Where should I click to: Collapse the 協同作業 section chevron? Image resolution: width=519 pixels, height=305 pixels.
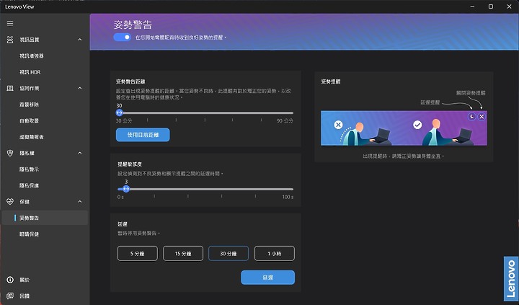tap(80, 89)
